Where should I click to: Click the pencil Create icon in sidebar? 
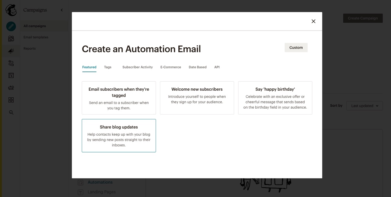[x=11, y=27]
